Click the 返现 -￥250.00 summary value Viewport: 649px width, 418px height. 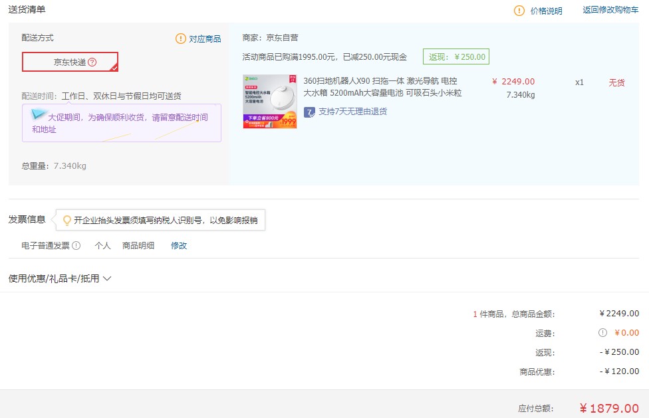coord(619,352)
